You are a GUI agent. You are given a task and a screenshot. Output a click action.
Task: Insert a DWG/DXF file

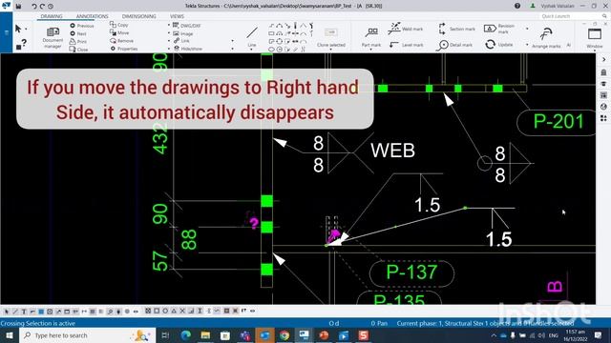[187, 26]
